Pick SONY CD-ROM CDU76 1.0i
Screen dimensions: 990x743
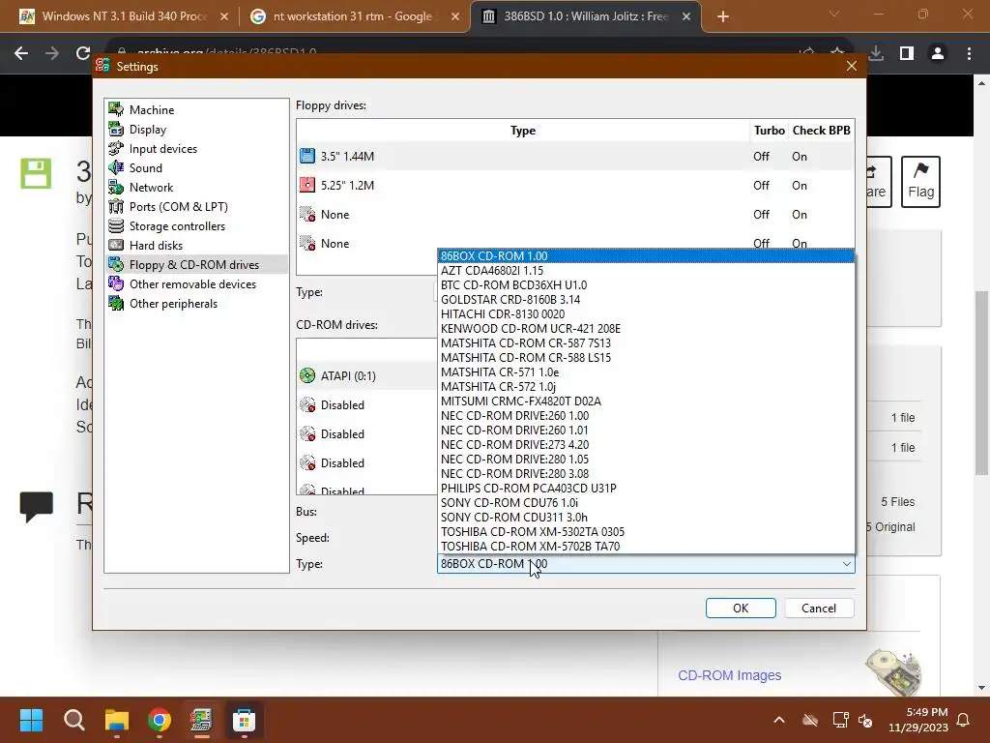(646, 503)
